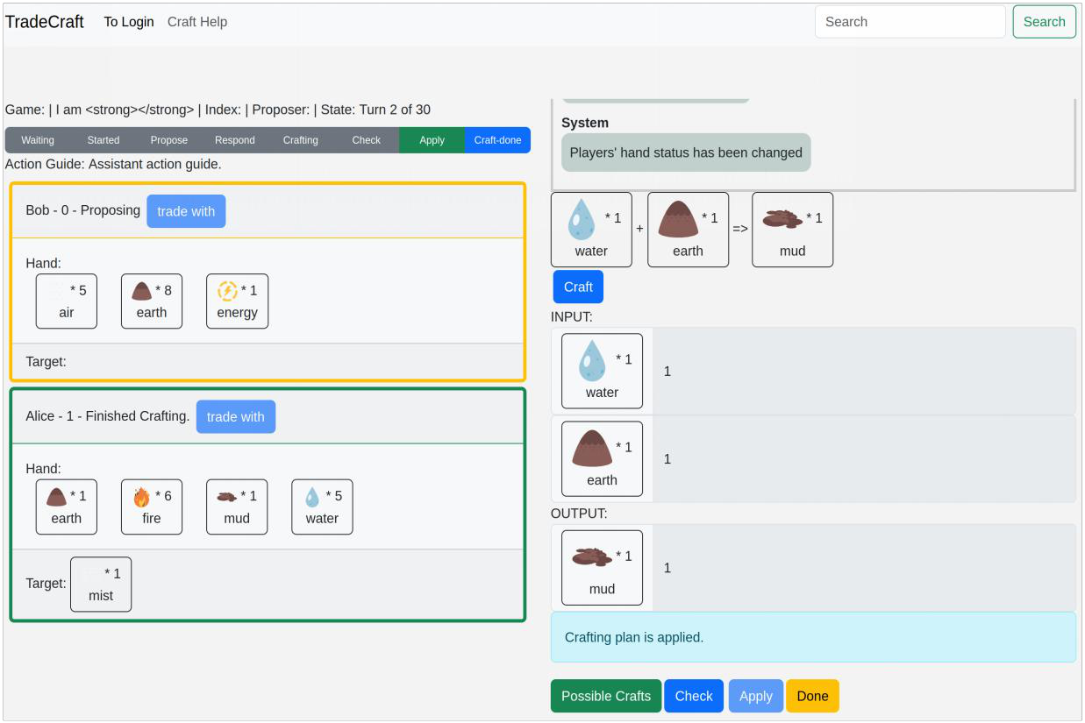
Task: Click the mud item in Alice's hand
Action: point(237,507)
